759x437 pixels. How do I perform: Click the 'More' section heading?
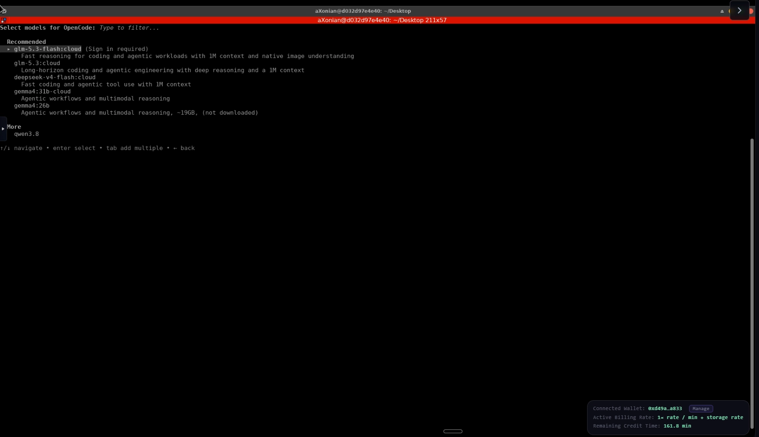[x=14, y=127]
